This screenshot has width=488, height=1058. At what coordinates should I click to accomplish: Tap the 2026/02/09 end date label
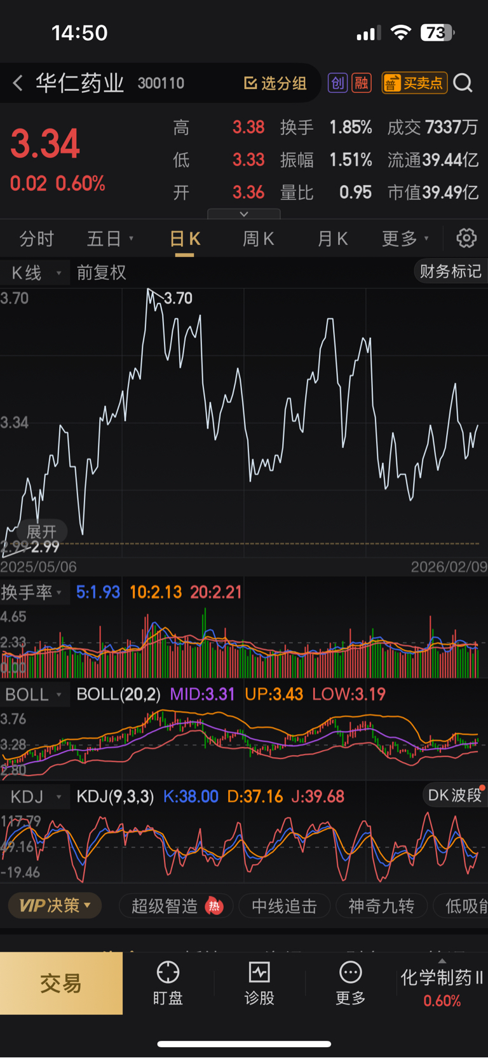pyautogui.click(x=449, y=567)
